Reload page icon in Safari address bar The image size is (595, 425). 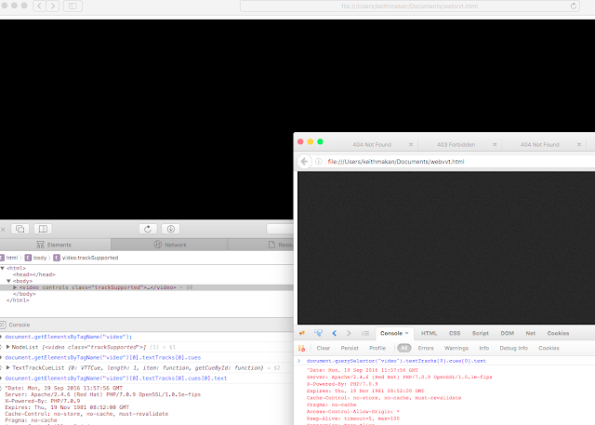pyautogui.click(x=574, y=7)
